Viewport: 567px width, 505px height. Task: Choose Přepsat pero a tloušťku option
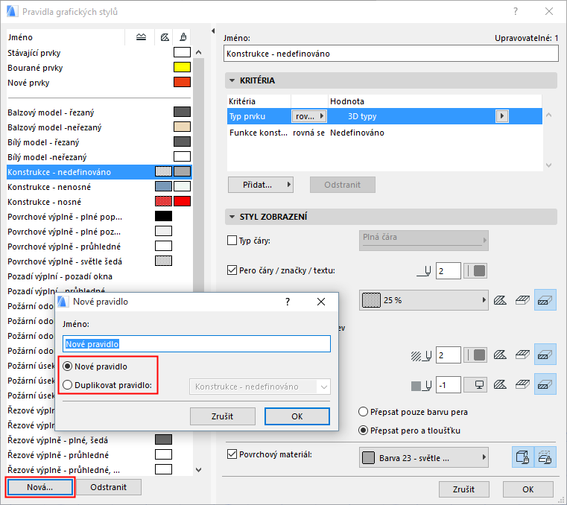coord(363,431)
